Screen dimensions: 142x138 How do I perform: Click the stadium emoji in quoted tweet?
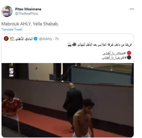(70, 44)
